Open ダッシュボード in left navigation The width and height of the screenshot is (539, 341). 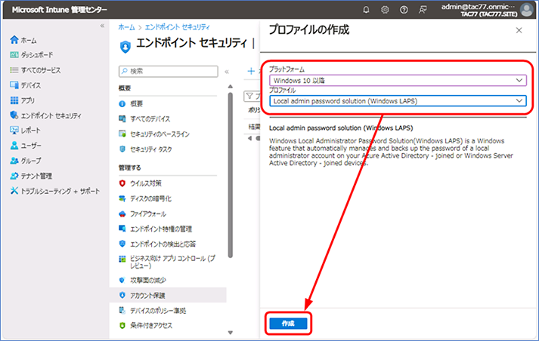31,55
